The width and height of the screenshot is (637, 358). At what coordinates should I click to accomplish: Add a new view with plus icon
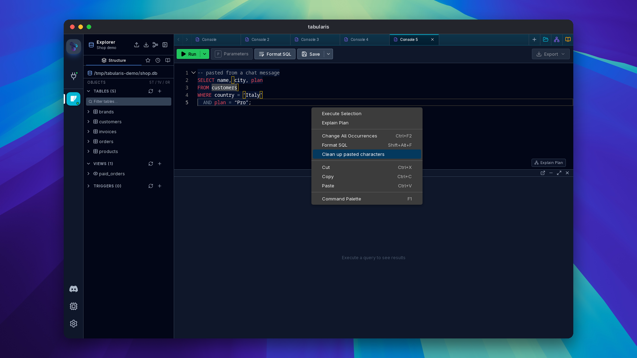click(x=160, y=164)
